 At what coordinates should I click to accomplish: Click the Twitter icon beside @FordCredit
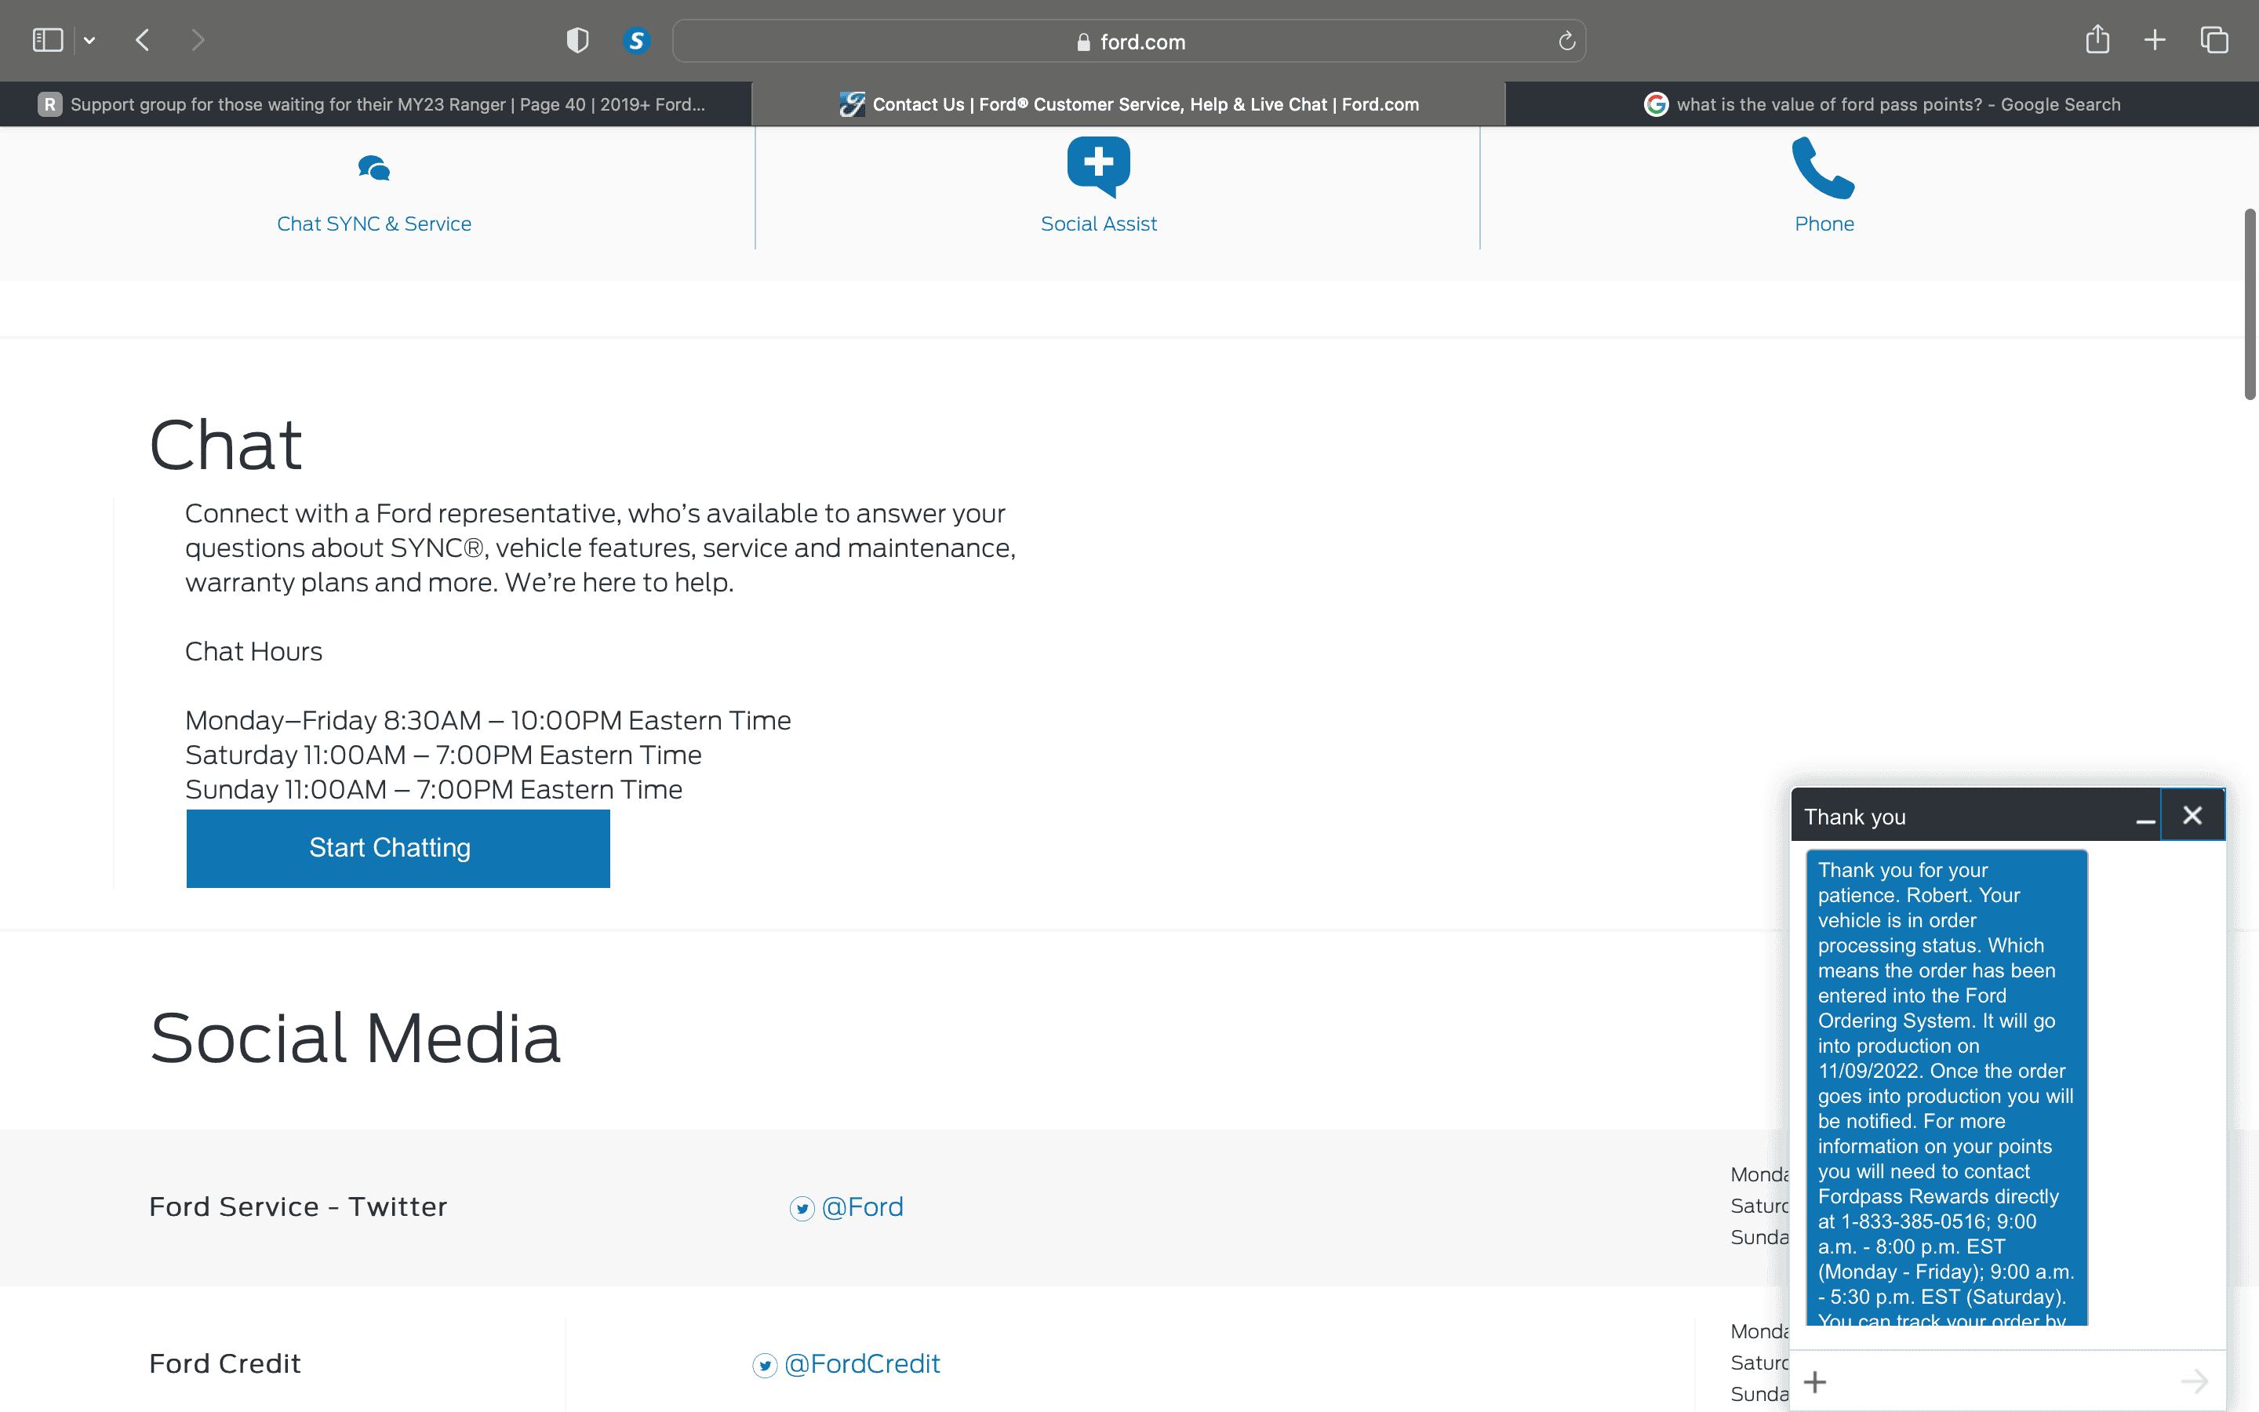(x=765, y=1365)
